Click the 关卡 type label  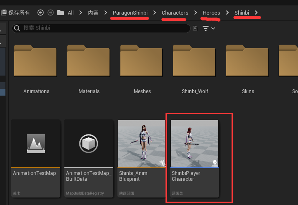coord(17,193)
